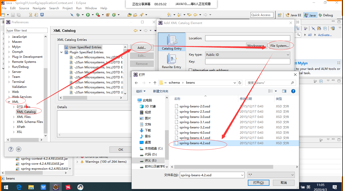Click the blue help icon in the file dialog
Screen dimensions: 343x191
coord(293,91)
